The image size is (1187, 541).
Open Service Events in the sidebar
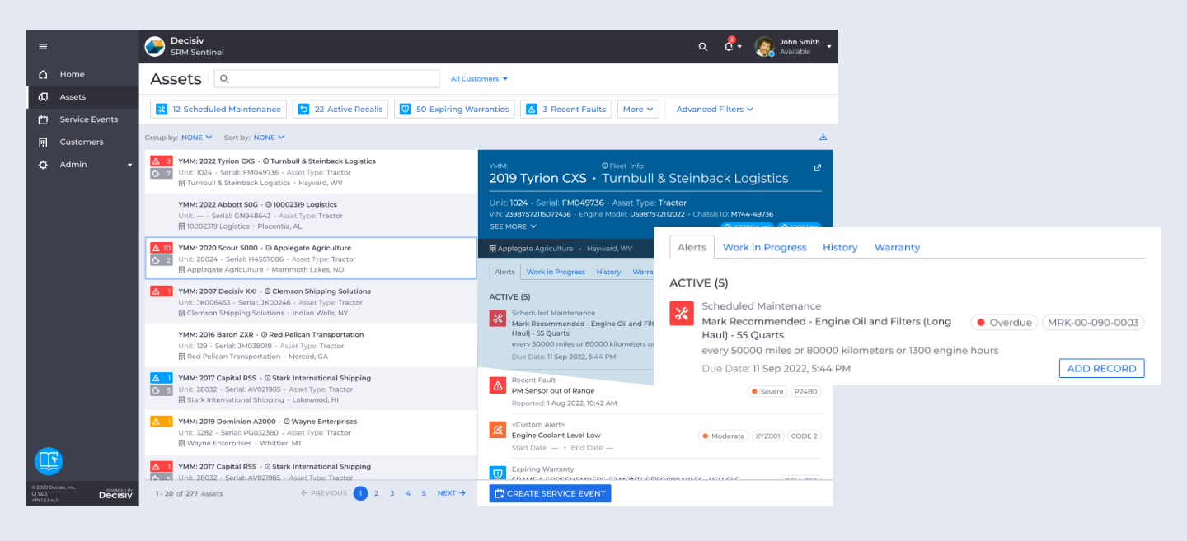tap(88, 119)
